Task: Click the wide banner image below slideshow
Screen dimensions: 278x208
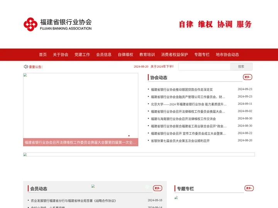Action: [139, 154]
